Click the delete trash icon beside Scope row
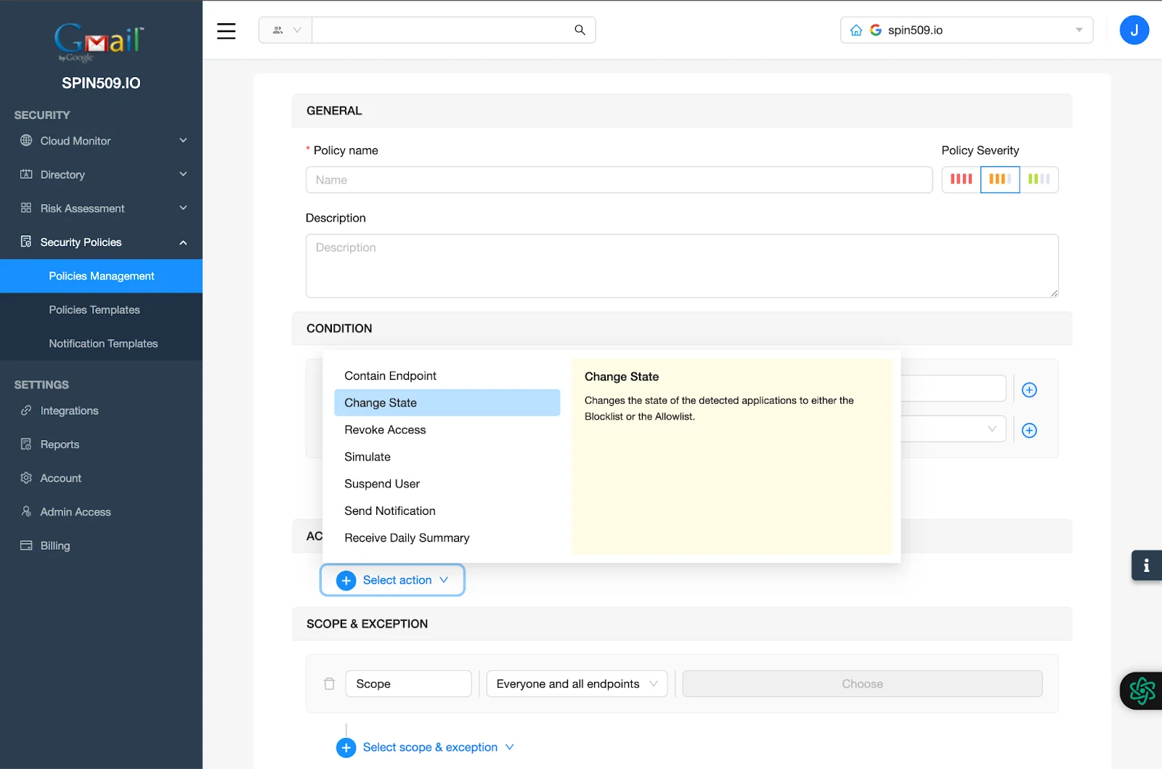 329,683
